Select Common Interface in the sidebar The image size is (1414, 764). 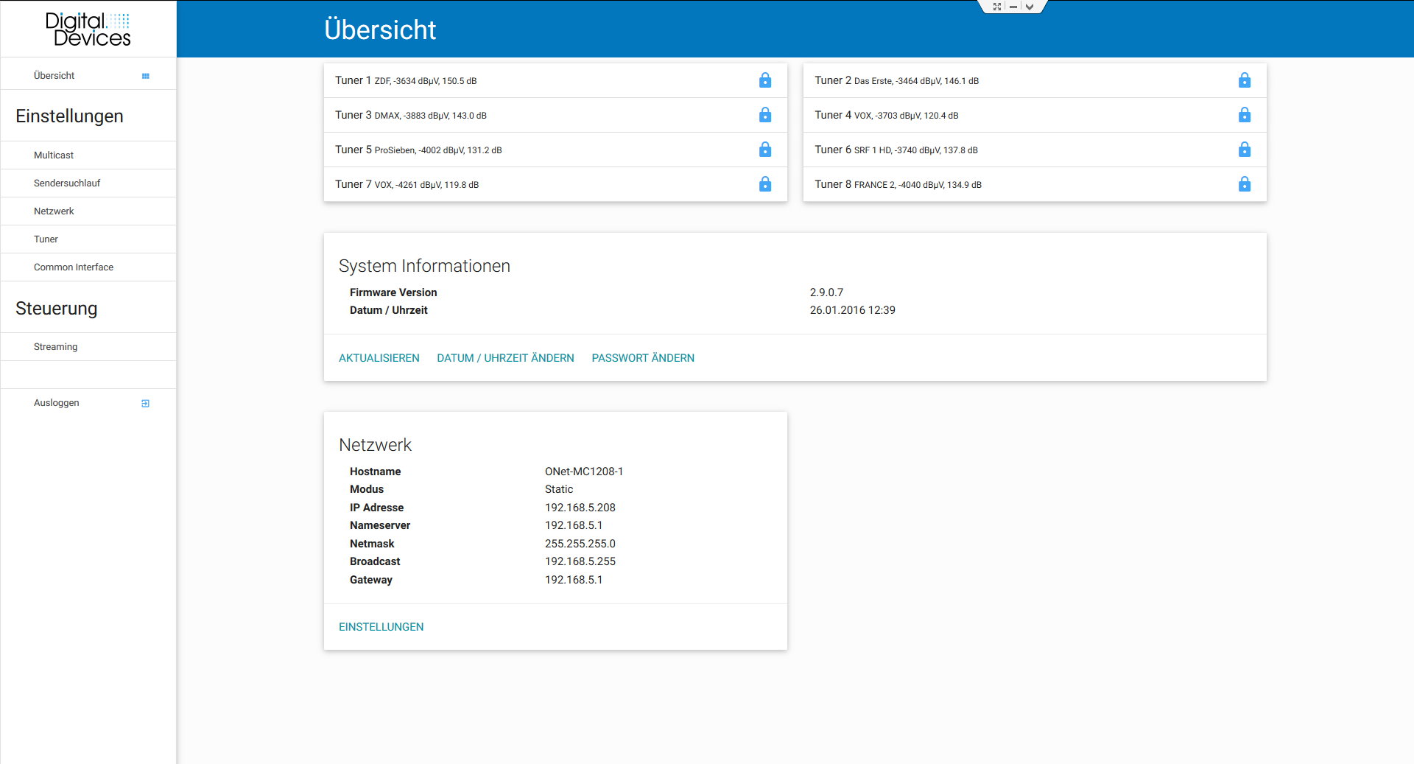click(74, 267)
